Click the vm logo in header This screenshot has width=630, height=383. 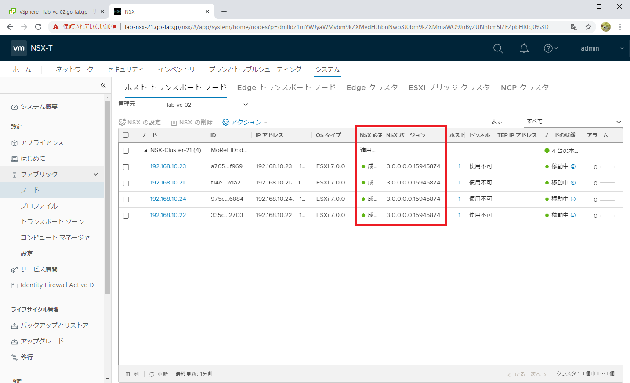pos(19,48)
